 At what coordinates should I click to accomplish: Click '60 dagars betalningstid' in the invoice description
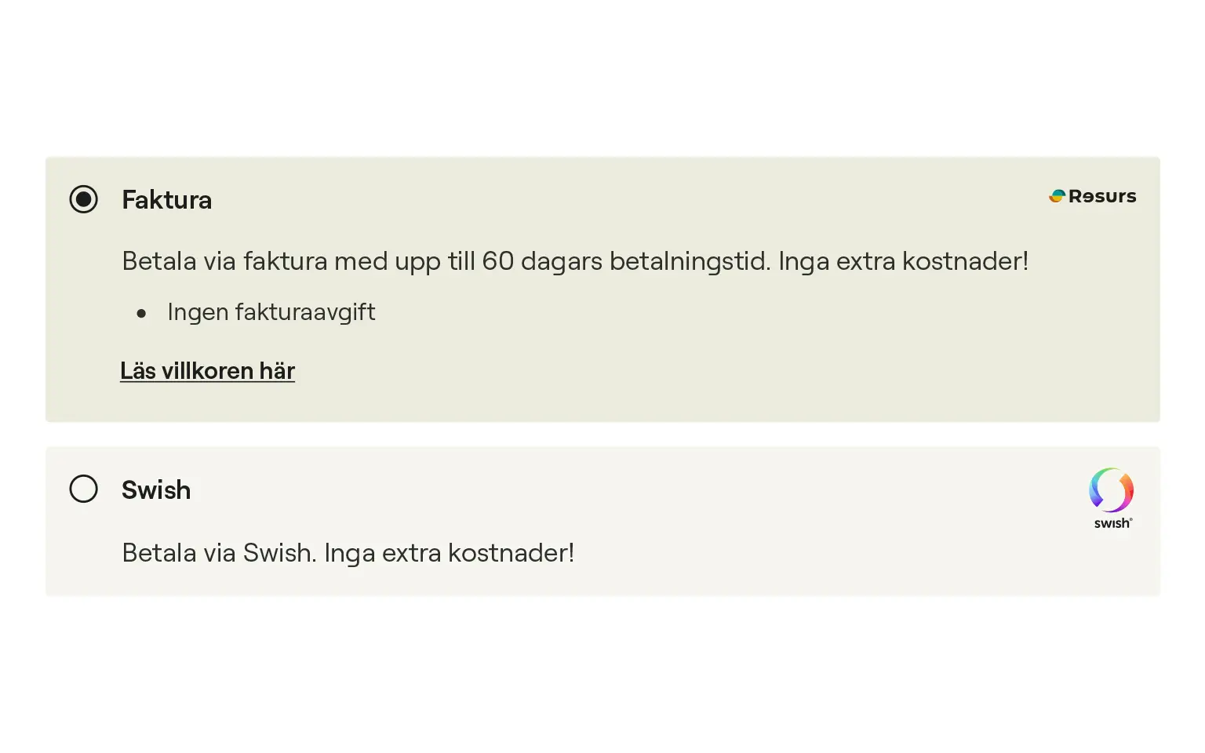point(624,261)
